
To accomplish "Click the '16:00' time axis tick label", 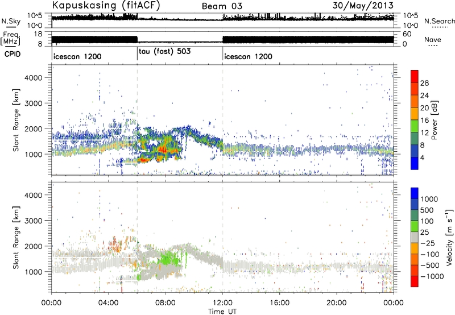I will point(279,303).
